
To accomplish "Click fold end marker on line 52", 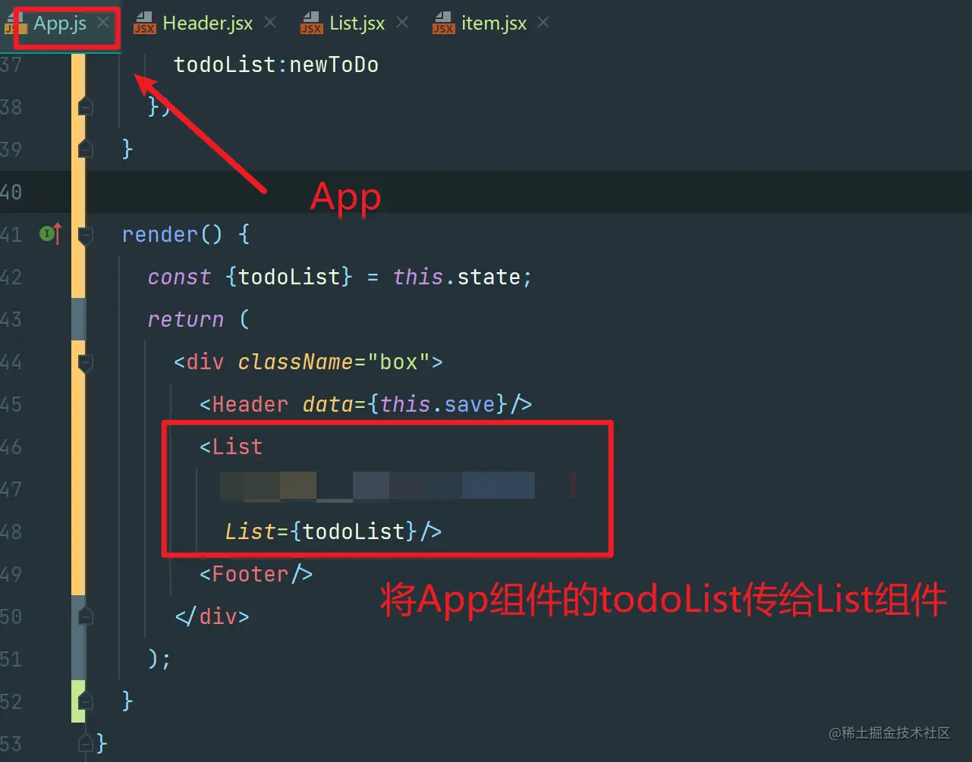I will [86, 699].
